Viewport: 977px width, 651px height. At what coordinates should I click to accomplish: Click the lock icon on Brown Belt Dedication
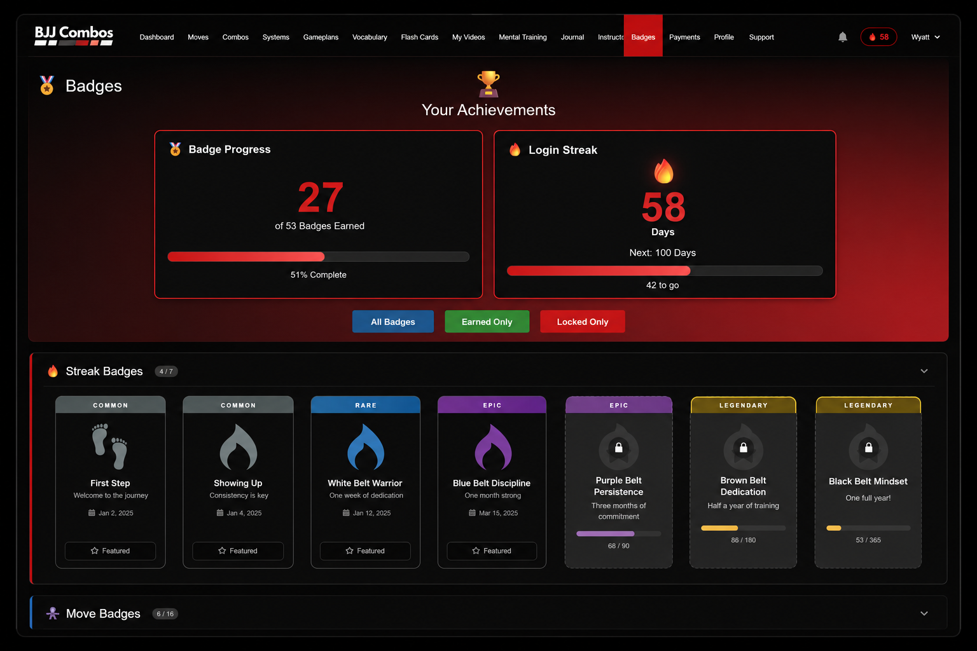[x=744, y=448]
